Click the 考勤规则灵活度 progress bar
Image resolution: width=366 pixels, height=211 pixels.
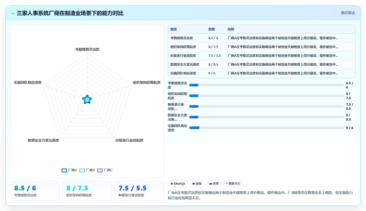pyautogui.click(x=266, y=85)
